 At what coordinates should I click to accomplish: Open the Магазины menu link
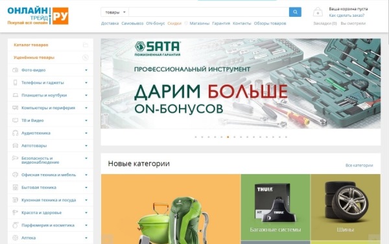click(x=200, y=23)
